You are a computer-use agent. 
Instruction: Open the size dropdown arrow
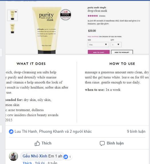106,44
